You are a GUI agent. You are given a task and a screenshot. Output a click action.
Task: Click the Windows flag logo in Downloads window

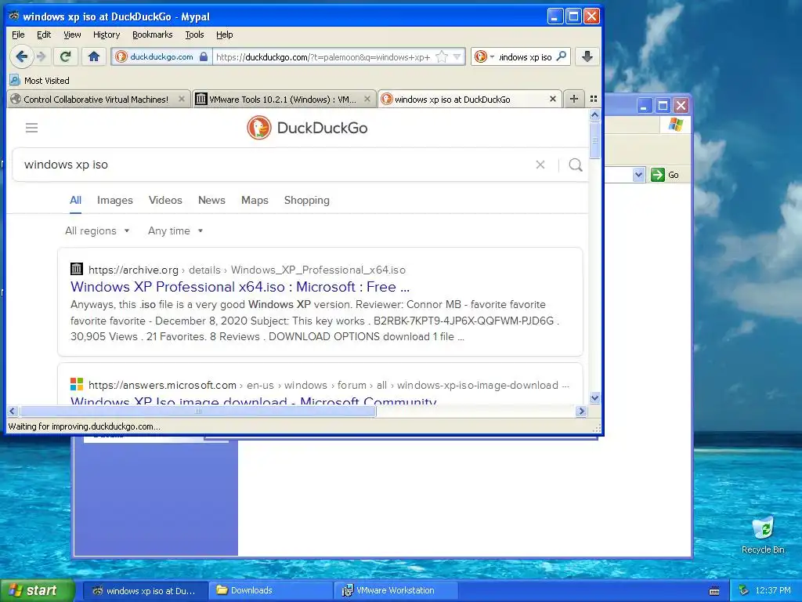(x=676, y=125)
